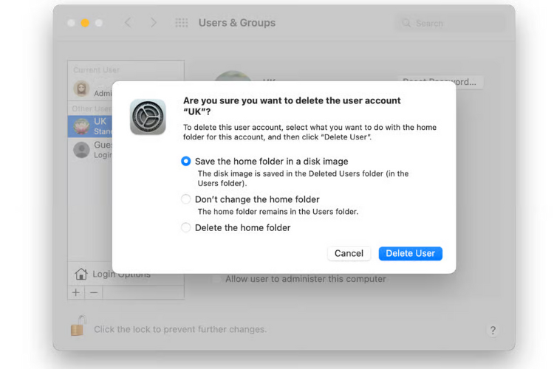Click the open padlock icon
This screenshot has height=369, width=554.
pos(78,326)
